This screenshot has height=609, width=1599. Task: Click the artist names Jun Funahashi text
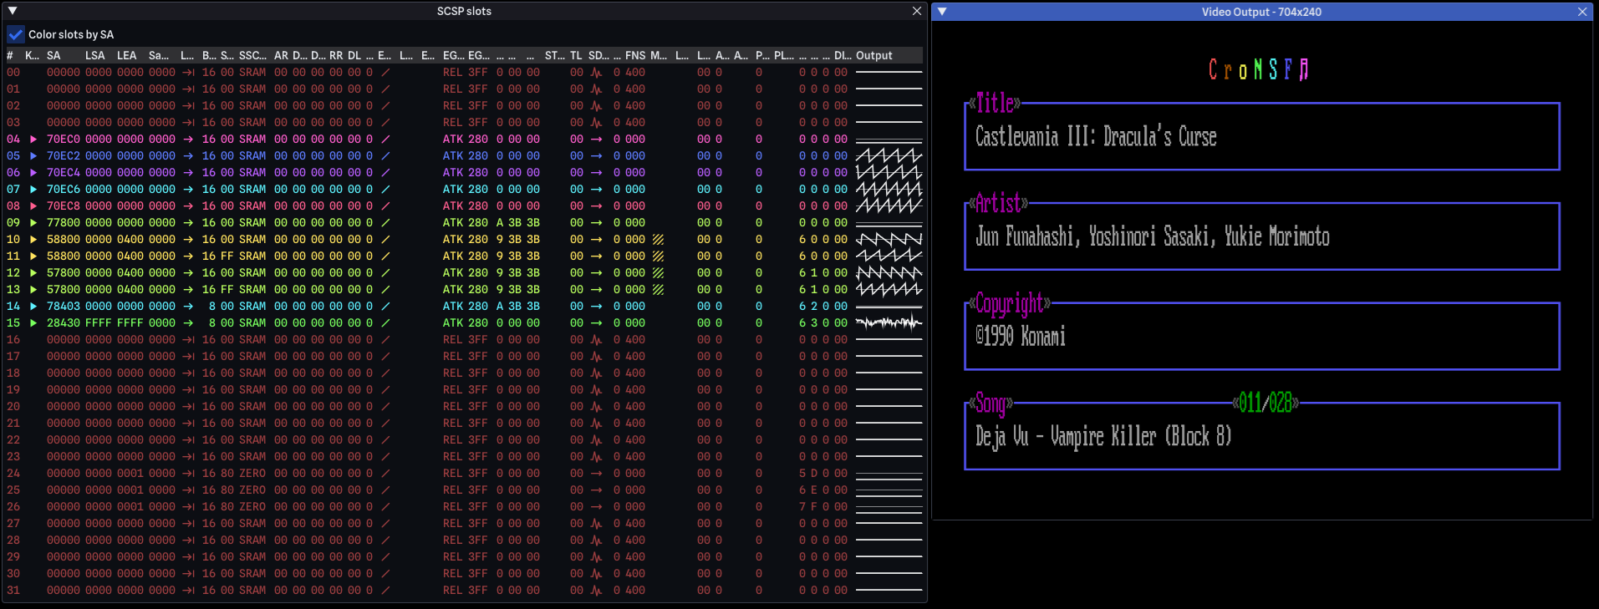[1027, 236]
